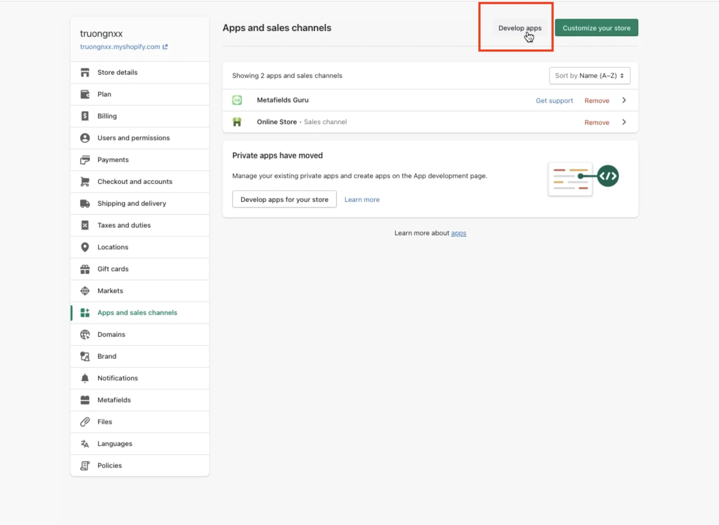Screen dimensions: 719x525
Task: Expand the Metafields Guru row chevron
Action: [x=624, y=100]
